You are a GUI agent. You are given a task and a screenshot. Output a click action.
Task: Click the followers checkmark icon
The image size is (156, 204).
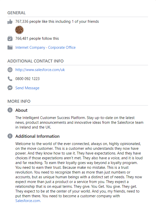10,38
